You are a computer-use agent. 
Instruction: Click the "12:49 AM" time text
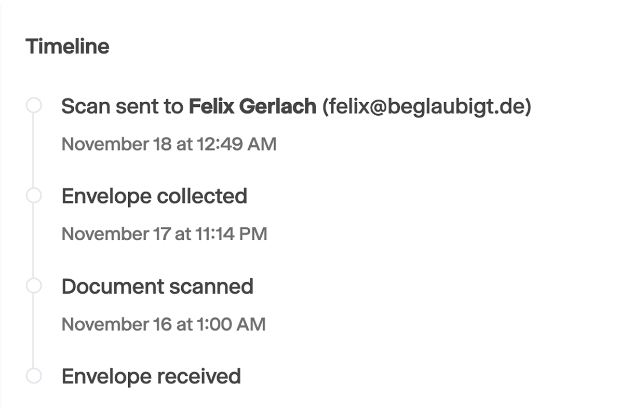(x=236, y=144)
